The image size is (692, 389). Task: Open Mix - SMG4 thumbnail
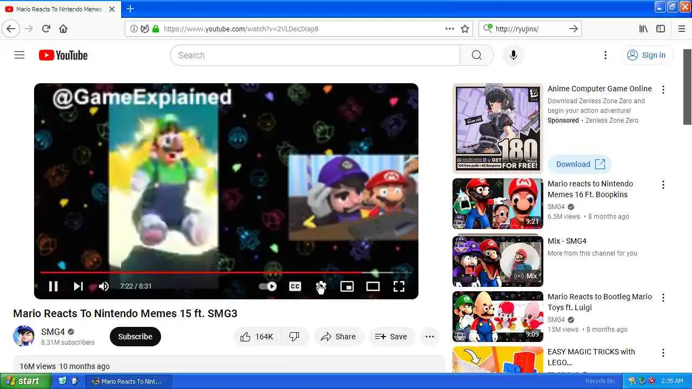pos(498,261)
